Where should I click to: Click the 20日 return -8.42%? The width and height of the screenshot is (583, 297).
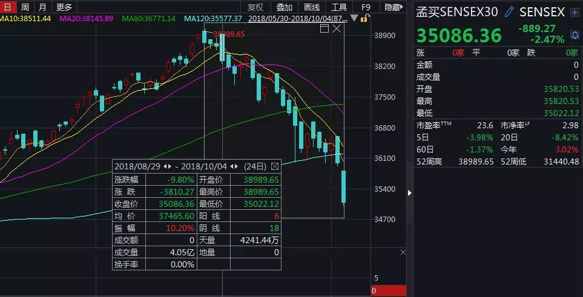(x=565, y=137)
